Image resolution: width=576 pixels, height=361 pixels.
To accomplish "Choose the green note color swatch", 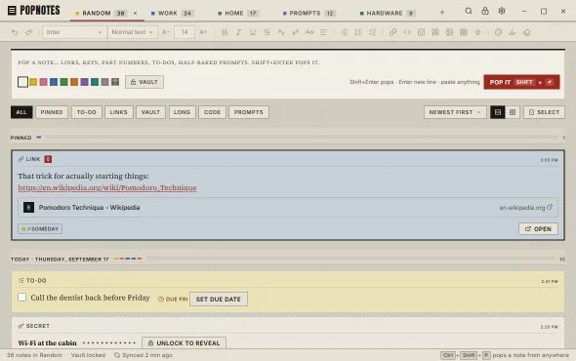I will (x=63, y=82).
